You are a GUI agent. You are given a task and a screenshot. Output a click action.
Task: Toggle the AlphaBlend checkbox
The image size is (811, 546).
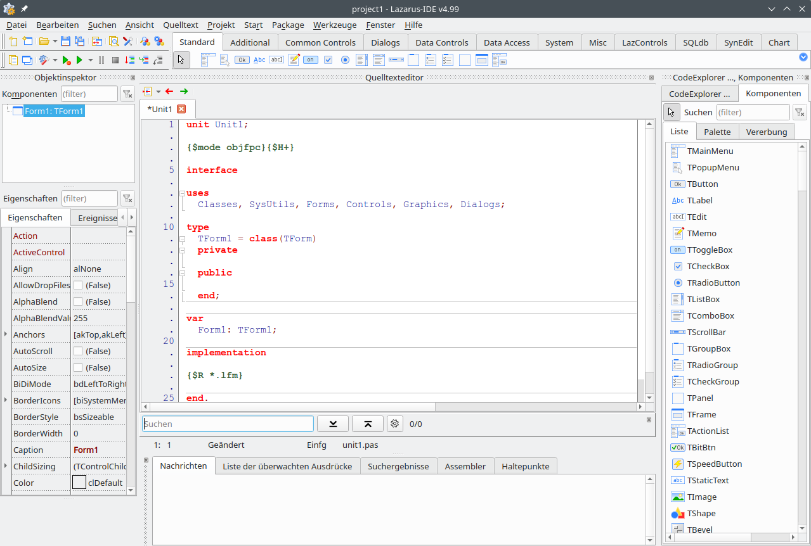(78, 302)
